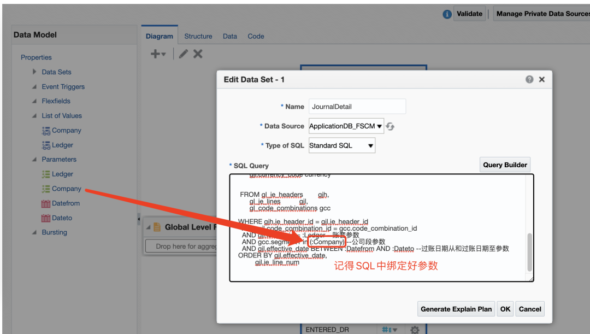Select the Ledger parameter
The width and height of the screenshot is (590, 334).
(62, 174)
